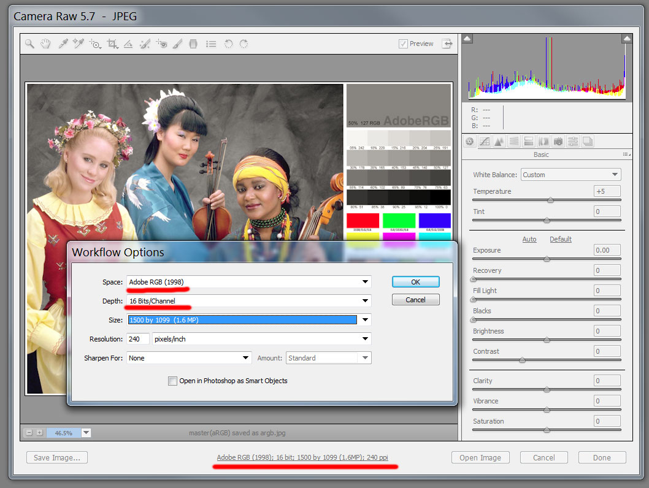Pick the White Balance eyedropper tool

coord(62,44)
